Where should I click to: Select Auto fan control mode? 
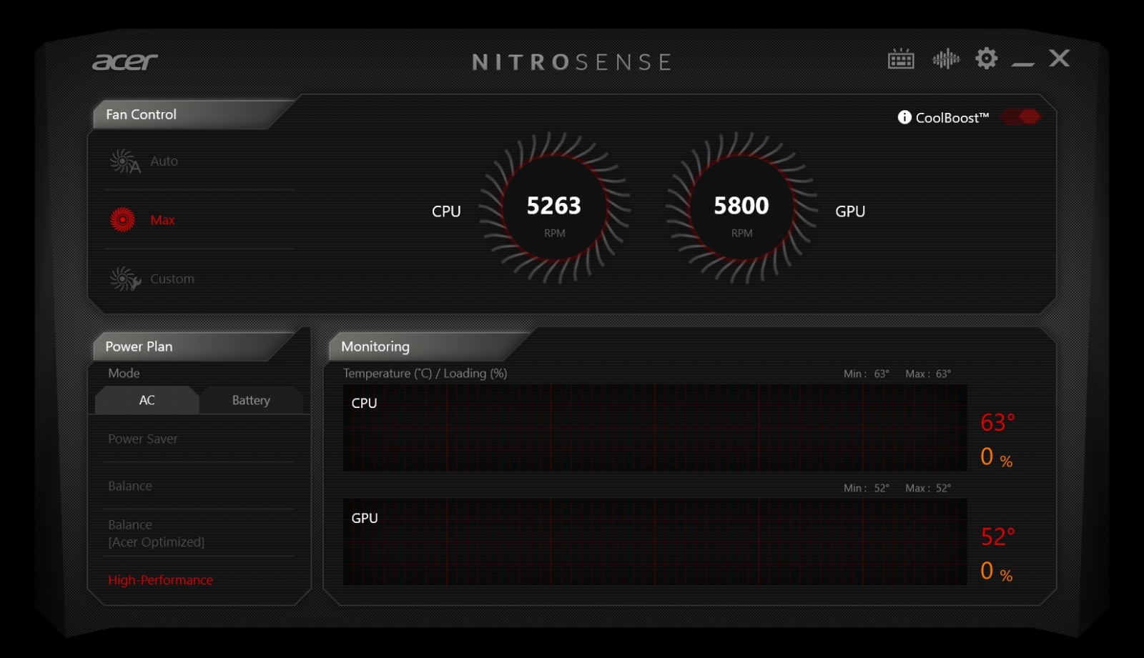click(x=164, y=161)
